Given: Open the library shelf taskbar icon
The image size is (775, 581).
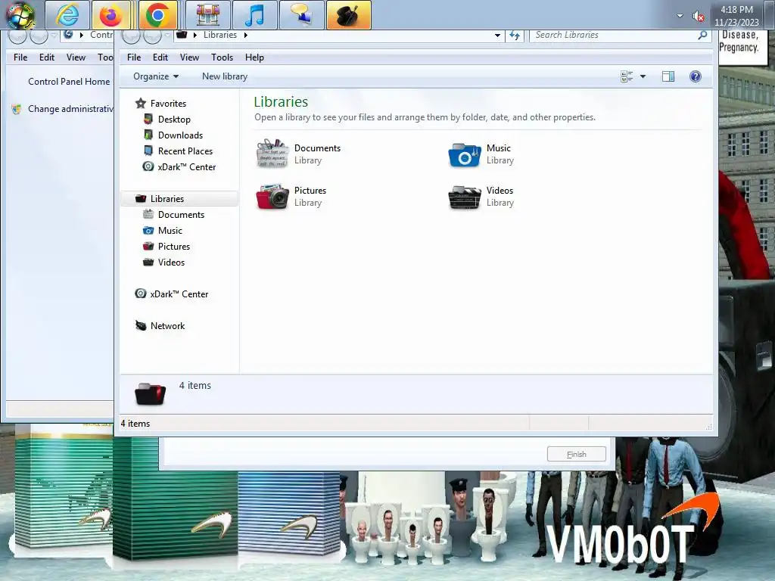Looking at the screenshot, I should point(208,15).
